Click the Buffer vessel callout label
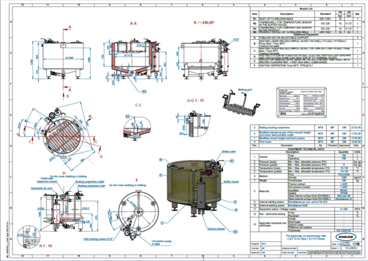368x261 pixels. tap(231, 181)
